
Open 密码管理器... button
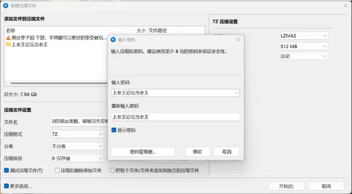point(143,152)
